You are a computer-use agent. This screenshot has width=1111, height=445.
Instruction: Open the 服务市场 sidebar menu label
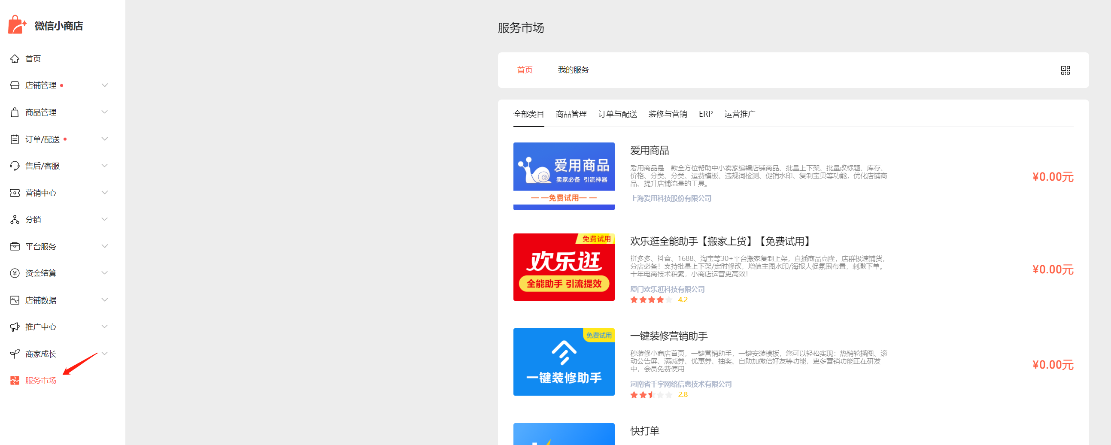click(x=40, y=380)
